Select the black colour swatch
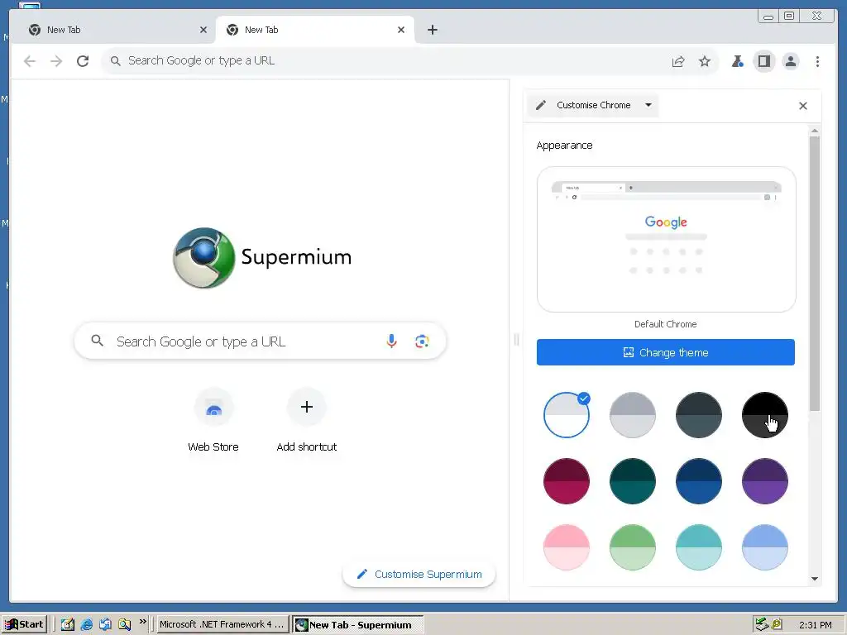 pyautogui.click(x=765, y=415)
